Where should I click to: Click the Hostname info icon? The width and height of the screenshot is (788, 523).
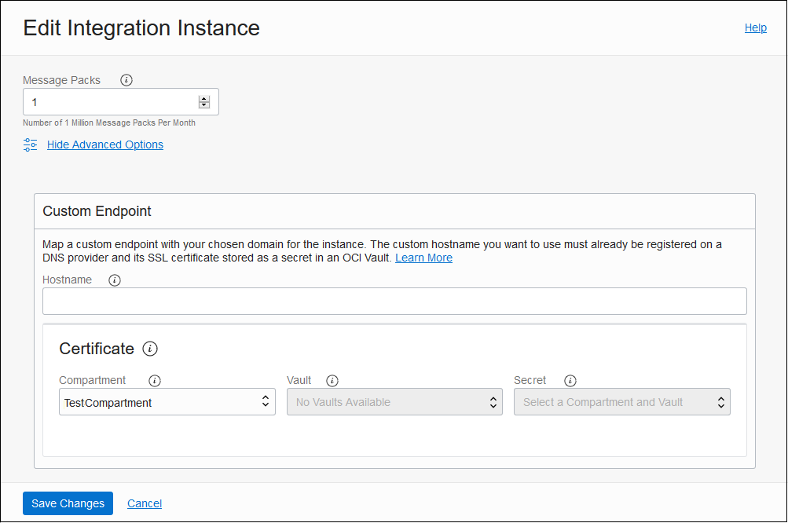(x=115, y=280)
